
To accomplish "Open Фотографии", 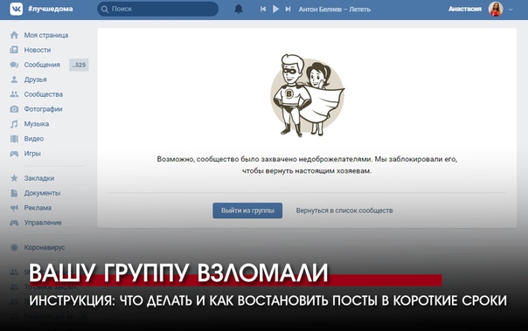I will click(43, 109).
